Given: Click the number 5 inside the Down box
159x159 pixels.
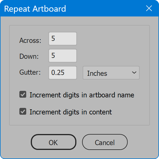Looking at the screenshot, I should [x=53, y=55].
